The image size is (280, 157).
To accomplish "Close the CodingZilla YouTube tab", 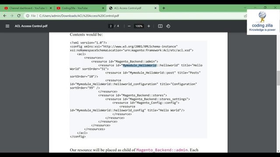I will pyautogui.click(x=103, y=8).
